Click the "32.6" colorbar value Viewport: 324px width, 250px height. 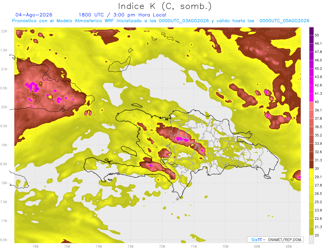[x=318, y=152]
